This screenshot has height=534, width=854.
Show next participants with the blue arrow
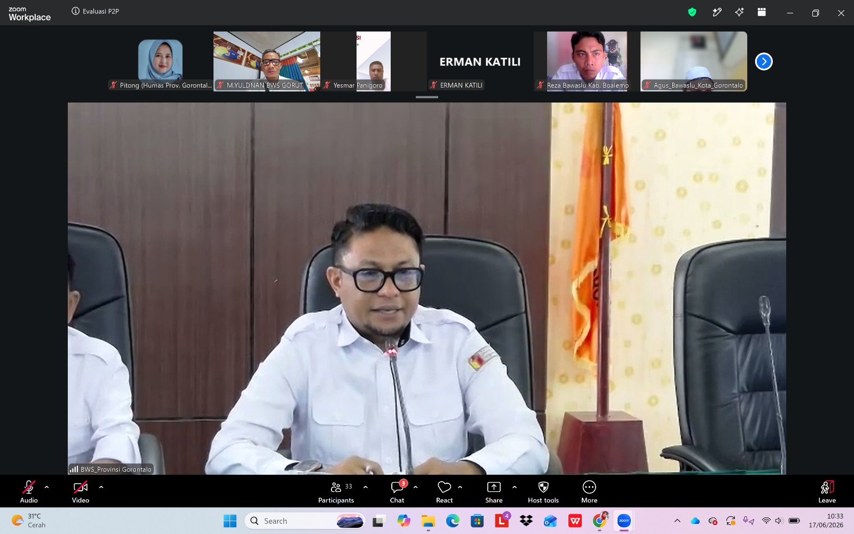click(x=764, y=61)
